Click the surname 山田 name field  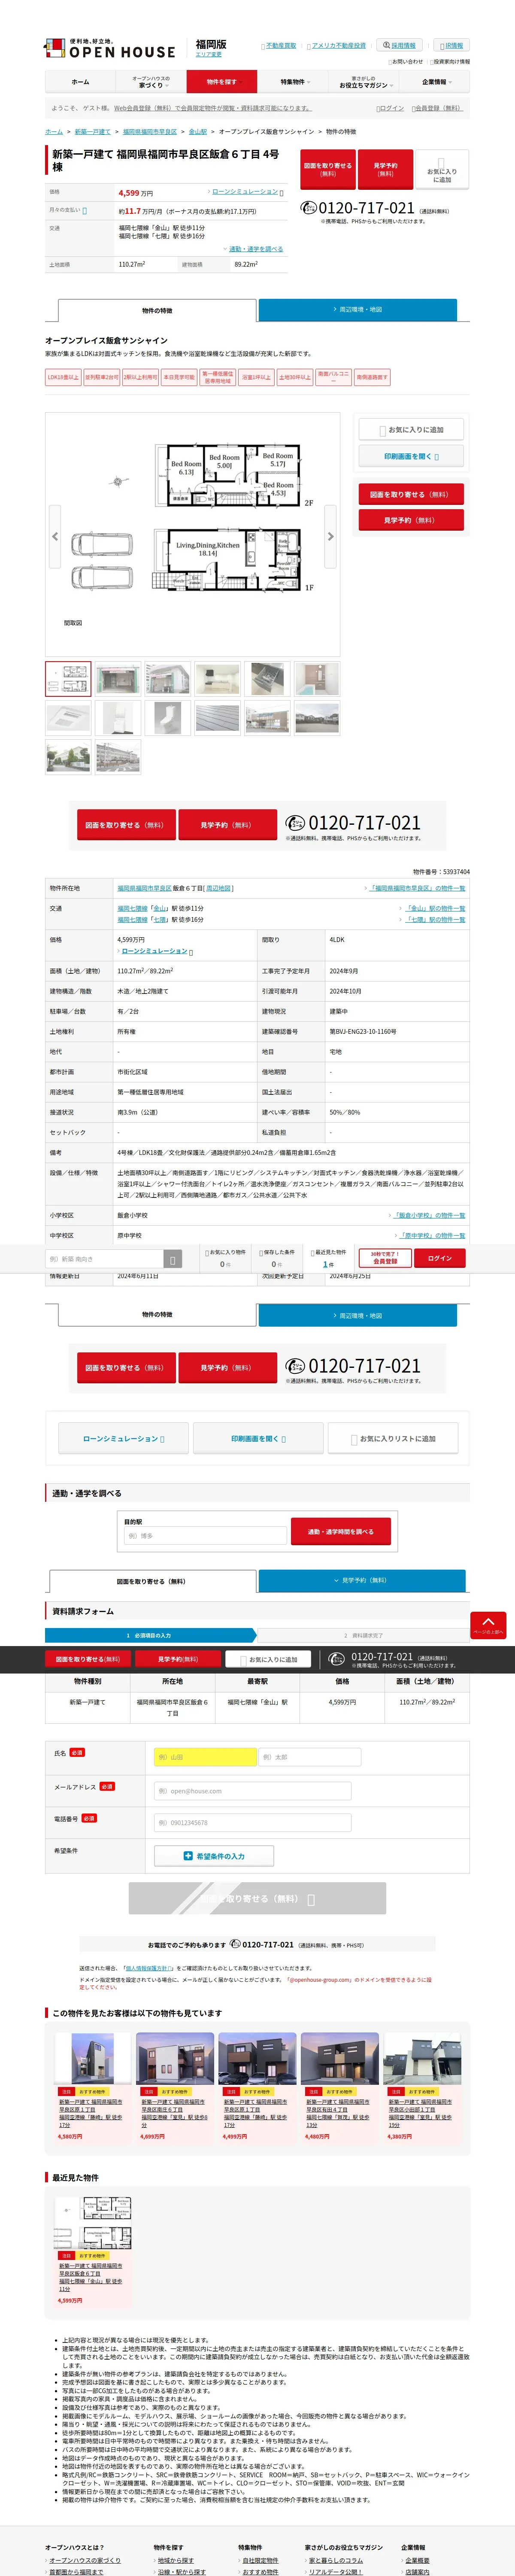pos(205,1756)
